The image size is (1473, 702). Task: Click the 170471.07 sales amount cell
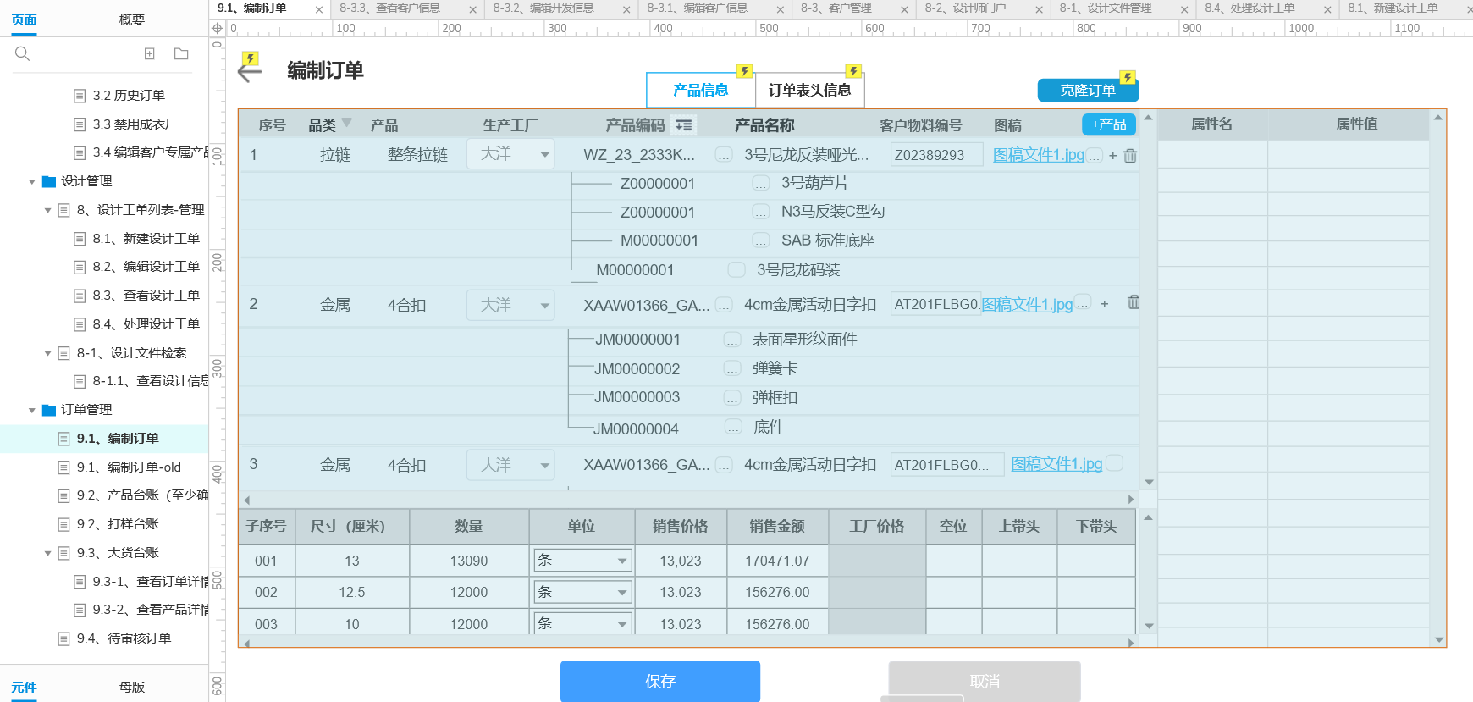click(x=777, y=561)
